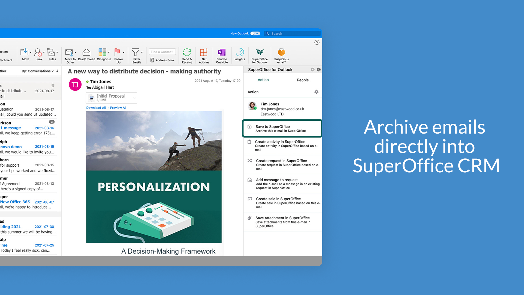Click Add message to request
524x295 pixels.
pos(283,184)
